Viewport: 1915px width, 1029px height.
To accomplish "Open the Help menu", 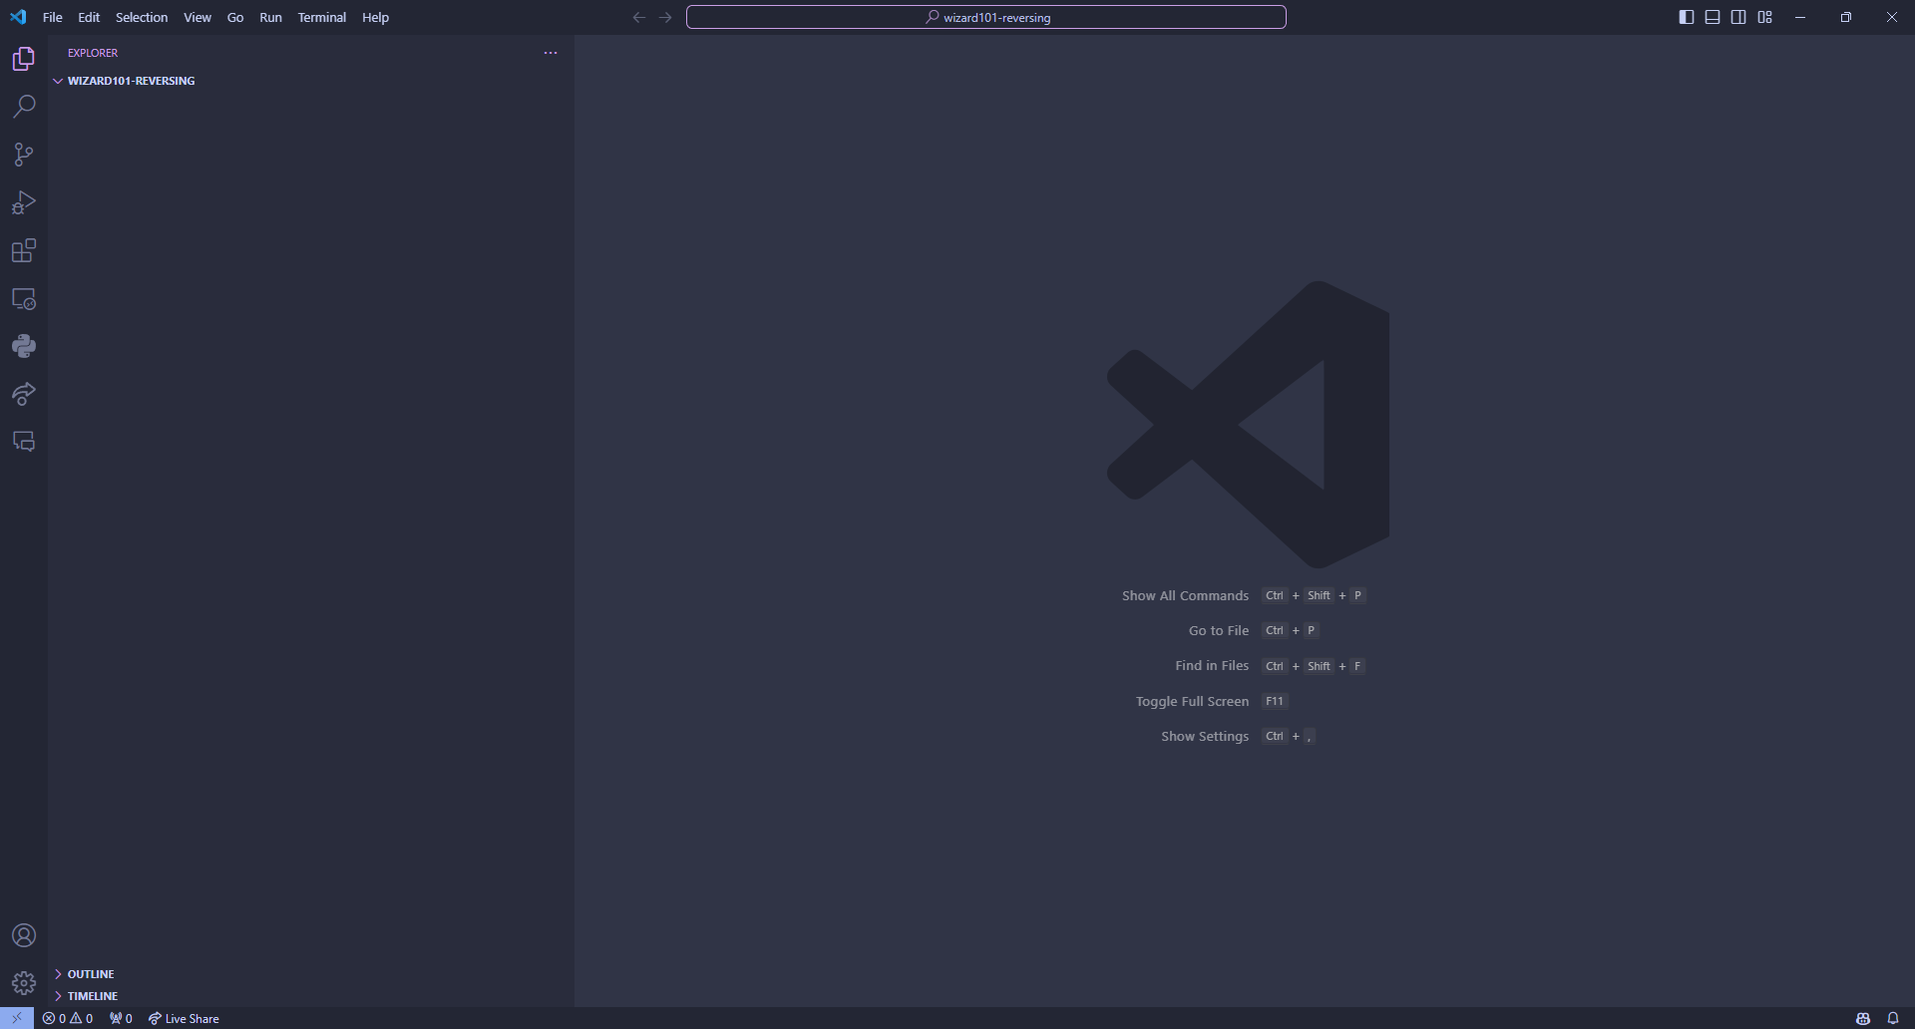I will click(x=375, y=17).
